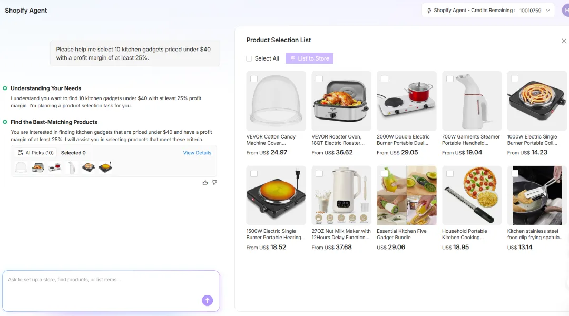
Task: Tick the Household Portable Kitchen Cooking checkbox
Action: point(449,173)
